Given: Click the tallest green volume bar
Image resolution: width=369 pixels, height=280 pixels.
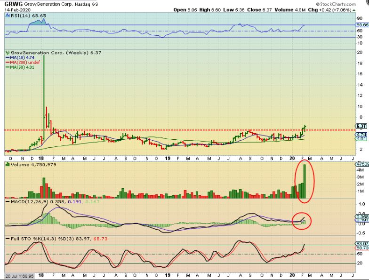Looking at the screenshot, I should pos(304,182).
